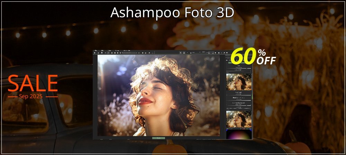
Task: Open the combo box in the top toolbar
Action: [x=129, y=53]
